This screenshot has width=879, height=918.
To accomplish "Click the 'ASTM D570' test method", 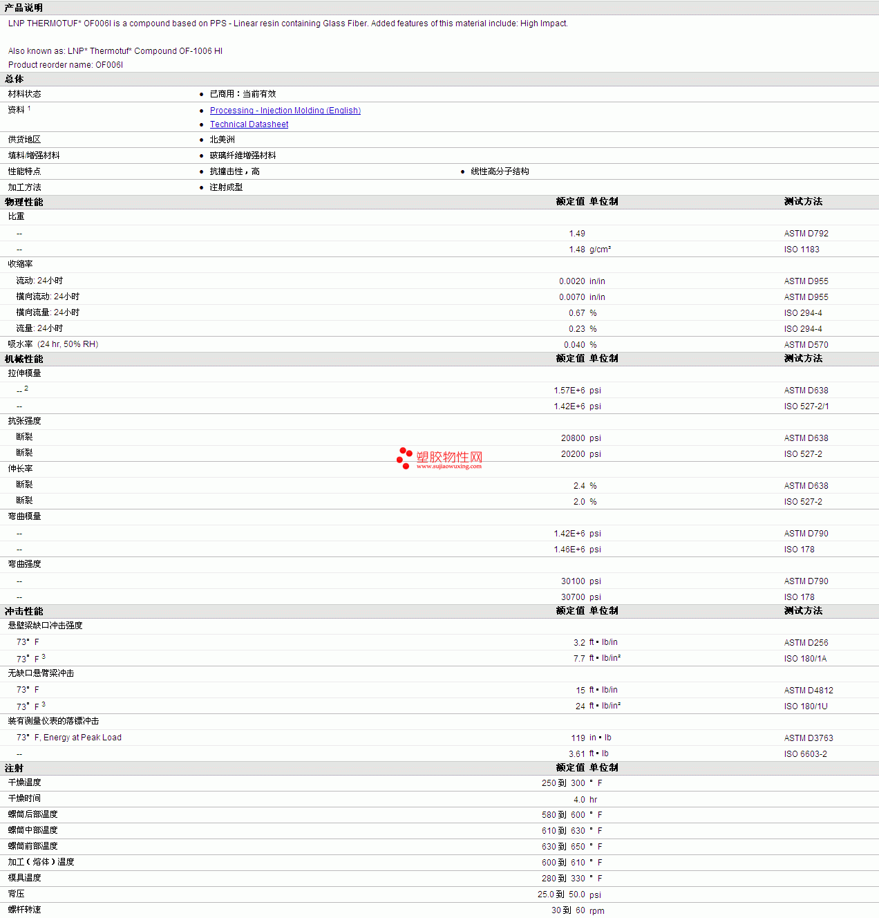I will 806,345.
